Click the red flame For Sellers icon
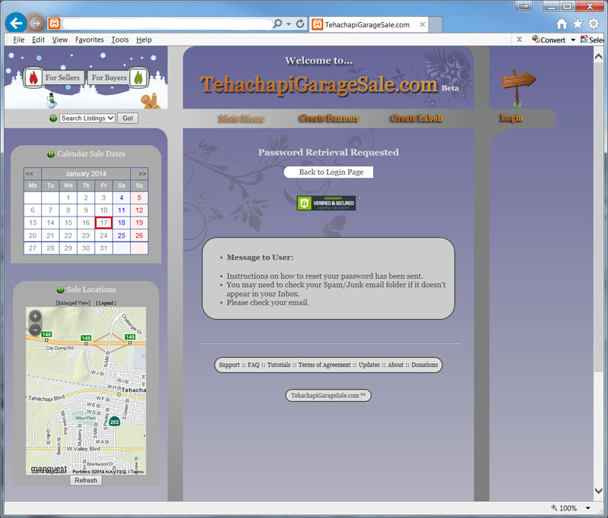 [x=33, y=77]
